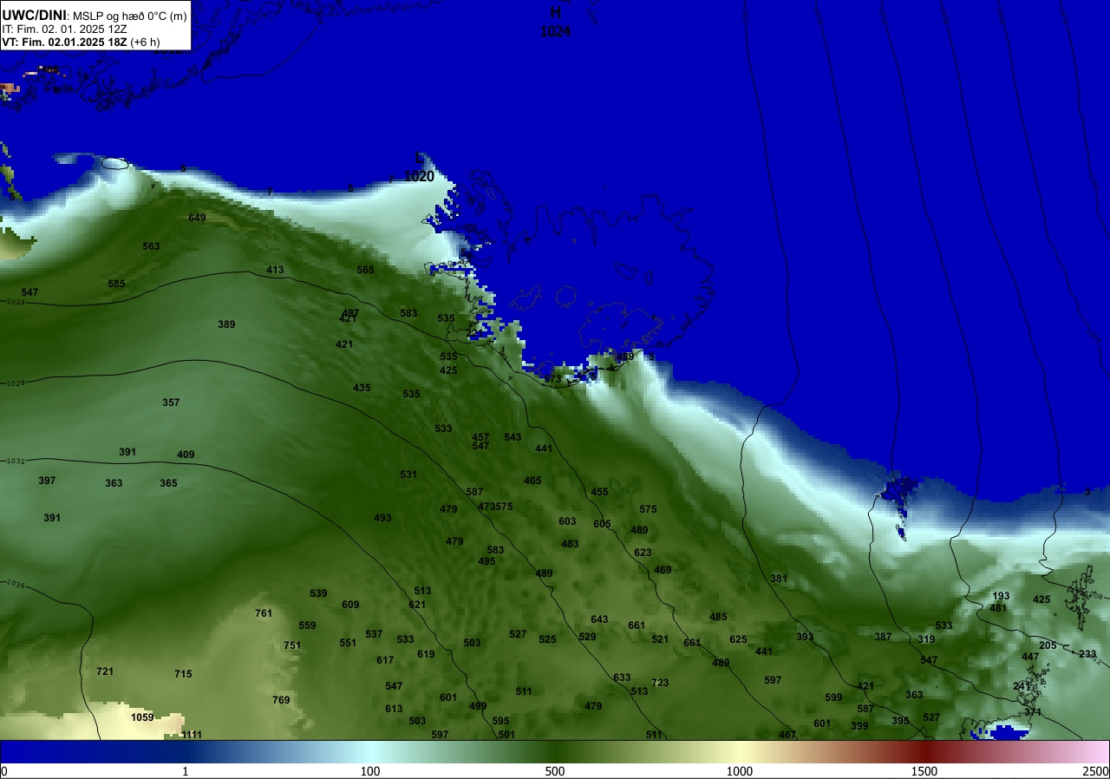Click the height value 393
Viewport: 1110px width, 779px height.
click(x=805, y=637)
